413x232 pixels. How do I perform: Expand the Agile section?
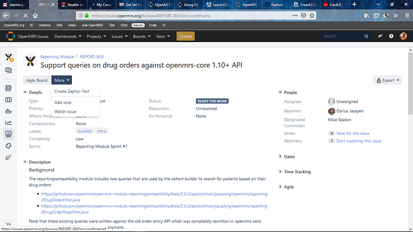280,186
